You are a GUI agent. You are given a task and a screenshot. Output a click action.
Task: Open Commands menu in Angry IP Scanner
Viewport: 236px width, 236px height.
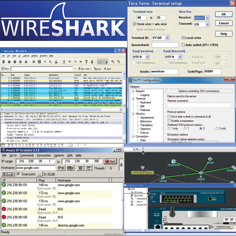(x=27, y=155)
